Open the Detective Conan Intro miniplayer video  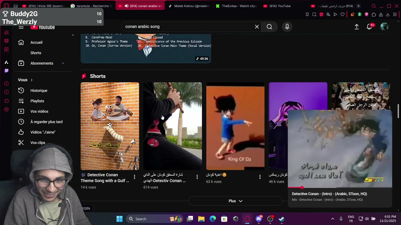point(340,148)
